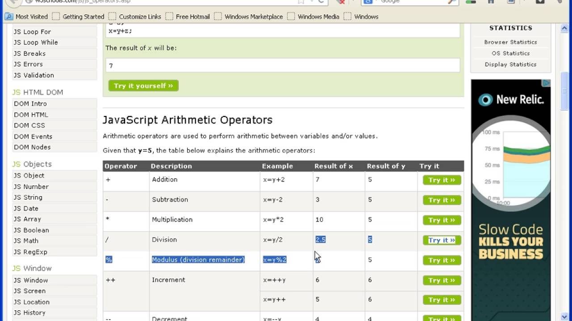Open the JS Location sidebar link
The image size is (572, 321).
tap(55, 302)
